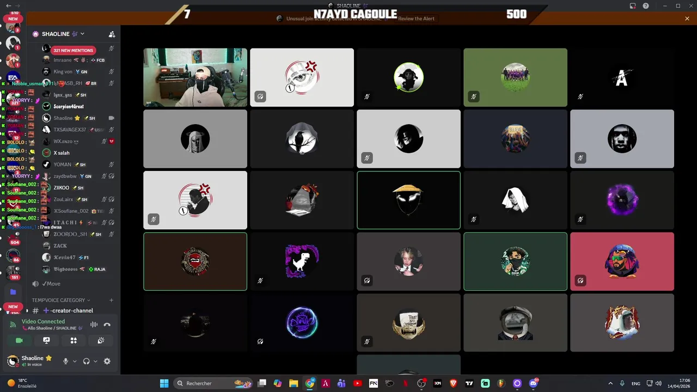
Task: Select TXSAVAGEX37 in voice list
Action: 78,130
